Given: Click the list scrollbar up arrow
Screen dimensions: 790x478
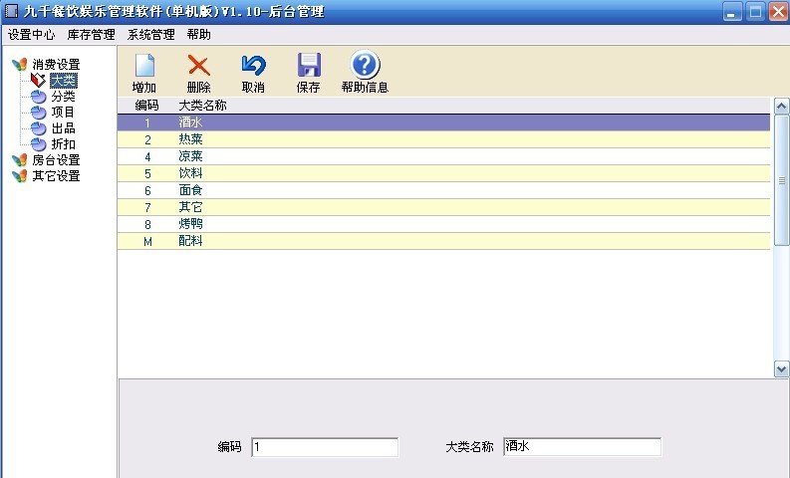Looking at the screenshot, I should (x=781, y=107).
